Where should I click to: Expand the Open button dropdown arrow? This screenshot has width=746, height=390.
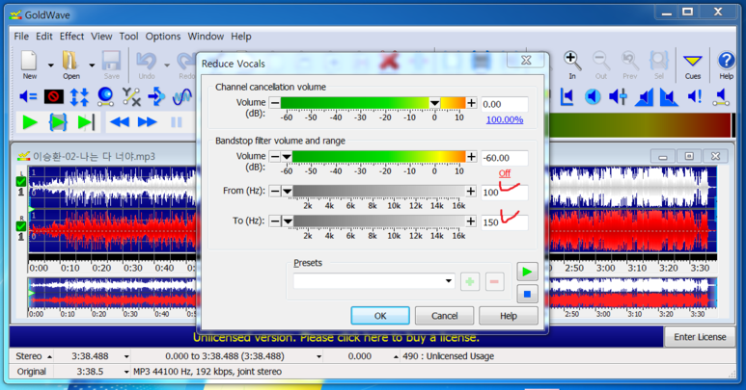coord(92,65)
